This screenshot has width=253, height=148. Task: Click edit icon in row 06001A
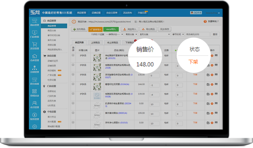[x=208, y=113]
